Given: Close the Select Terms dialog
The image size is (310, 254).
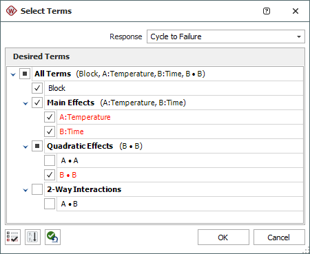Looking at the screenshot, I should coord(296,11).
